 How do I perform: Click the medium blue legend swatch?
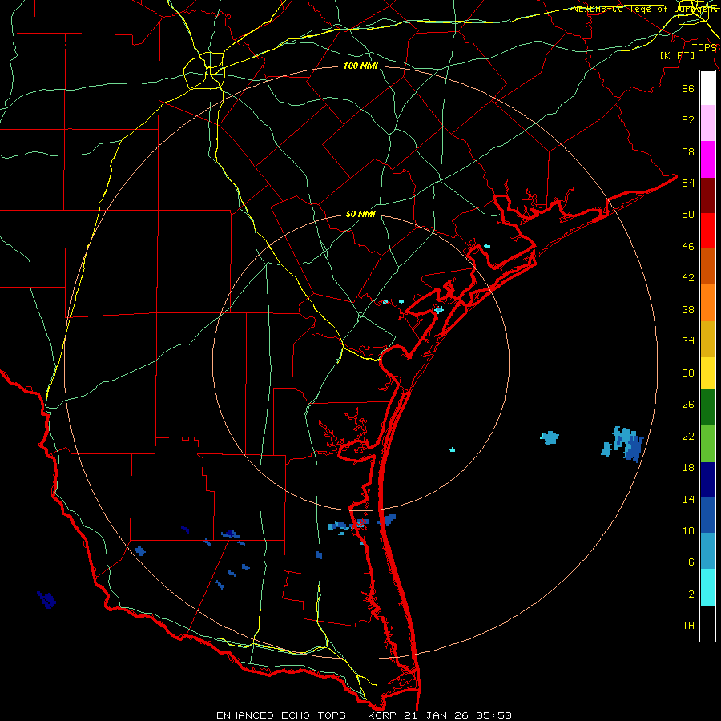point(707,515)
